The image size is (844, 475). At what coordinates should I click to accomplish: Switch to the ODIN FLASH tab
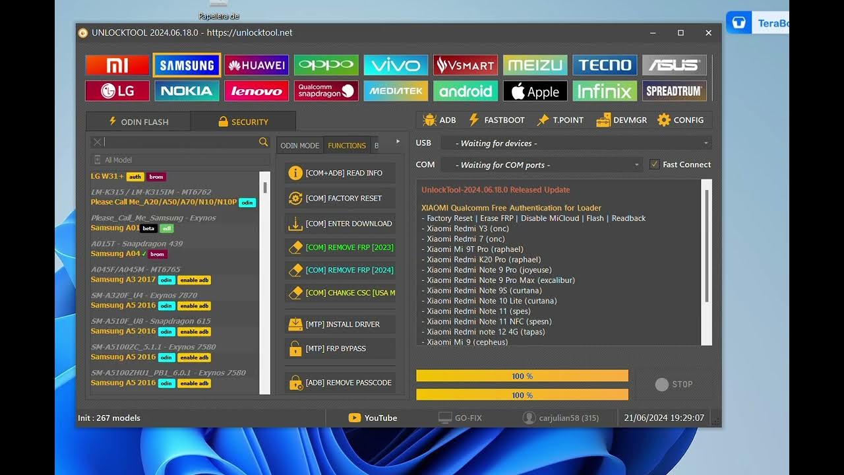click(138, 121)
